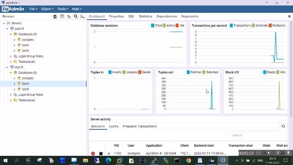Expand Tablespaces under psql-M
Viewport: 293px width, 165px height.
[11, 62]
